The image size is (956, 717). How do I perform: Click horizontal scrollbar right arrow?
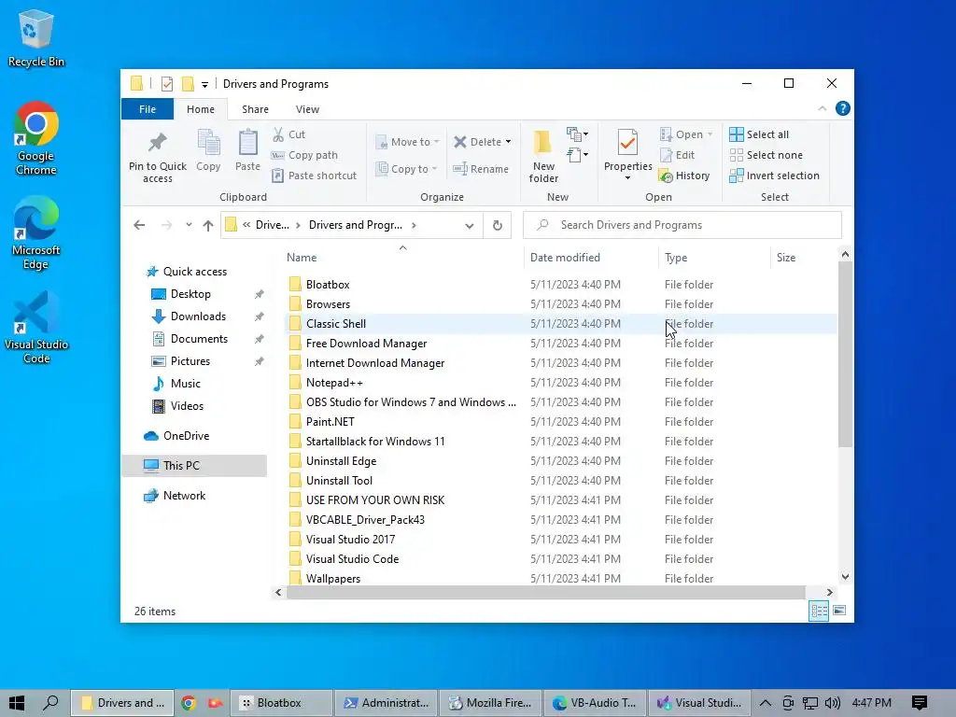click(829, 592)
